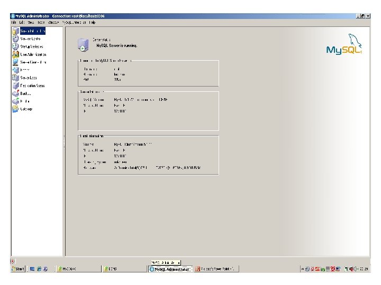Open the MySQL Enterprise menu
This screenshot has width=381, height=285.
click(x=74, y=22)
